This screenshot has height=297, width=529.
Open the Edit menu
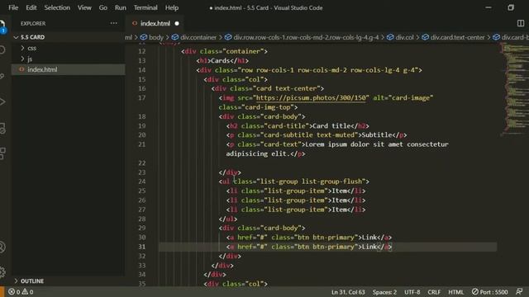coord(31,7)
